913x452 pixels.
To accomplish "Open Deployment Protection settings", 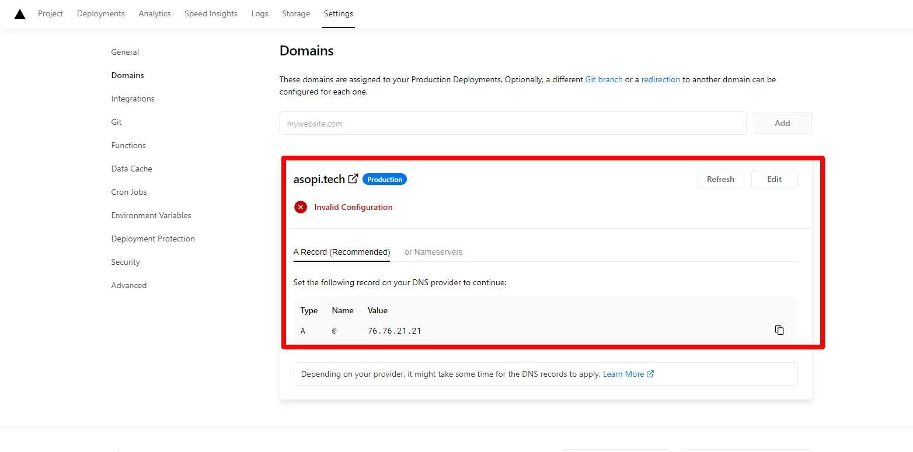I will tap(153, 239).
